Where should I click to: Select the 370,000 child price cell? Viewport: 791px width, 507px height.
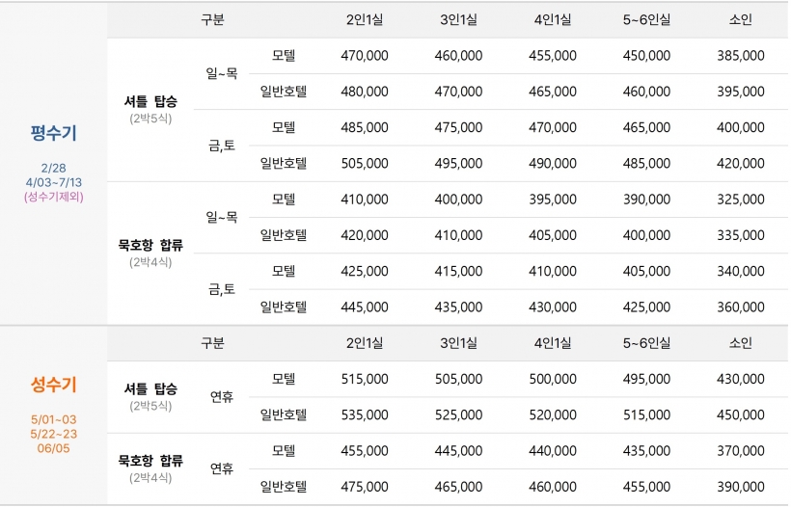(x=740, y=450)
